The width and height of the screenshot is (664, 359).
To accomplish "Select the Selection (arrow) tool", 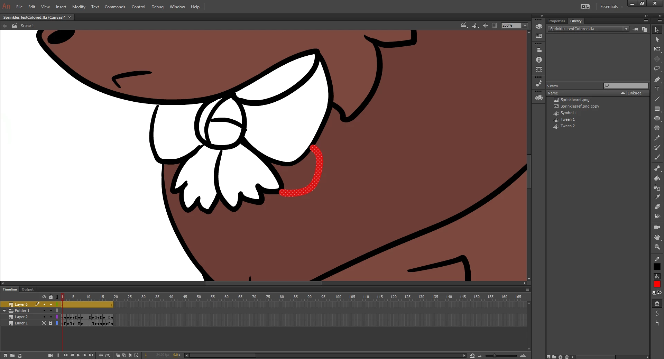I will (x=657, y=30).
